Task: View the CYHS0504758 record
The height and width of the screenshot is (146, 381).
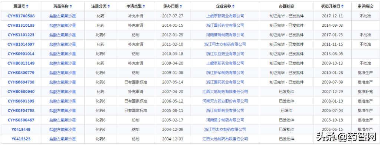Action: tap(21, 110)
